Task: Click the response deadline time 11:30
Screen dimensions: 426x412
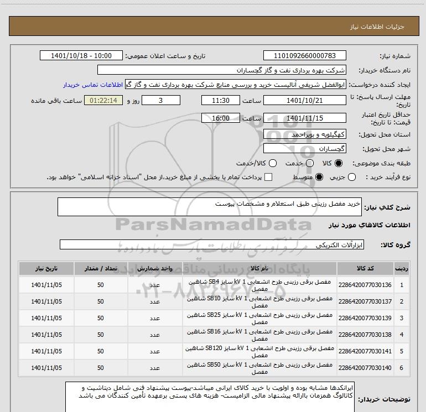Action: 221,100
